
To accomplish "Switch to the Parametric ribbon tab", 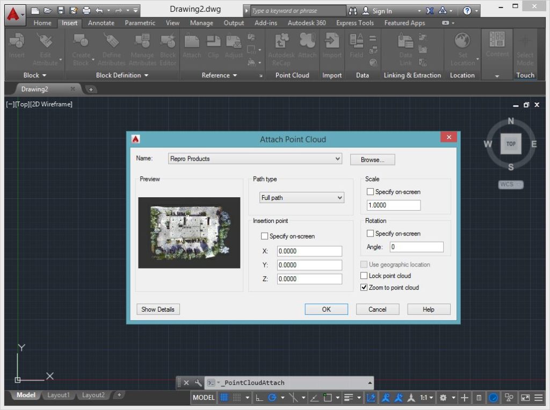I will [x=140, y=23].
